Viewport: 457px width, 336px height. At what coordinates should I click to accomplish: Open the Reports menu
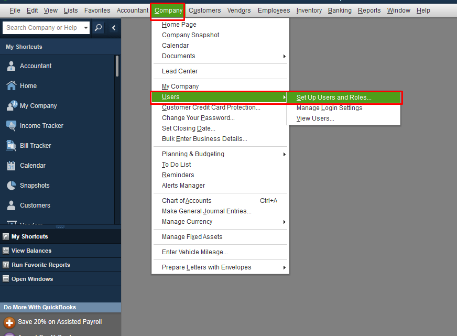[x=369, y=10]
